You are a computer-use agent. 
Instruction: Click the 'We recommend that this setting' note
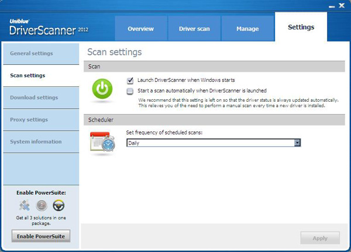[238, 103]
